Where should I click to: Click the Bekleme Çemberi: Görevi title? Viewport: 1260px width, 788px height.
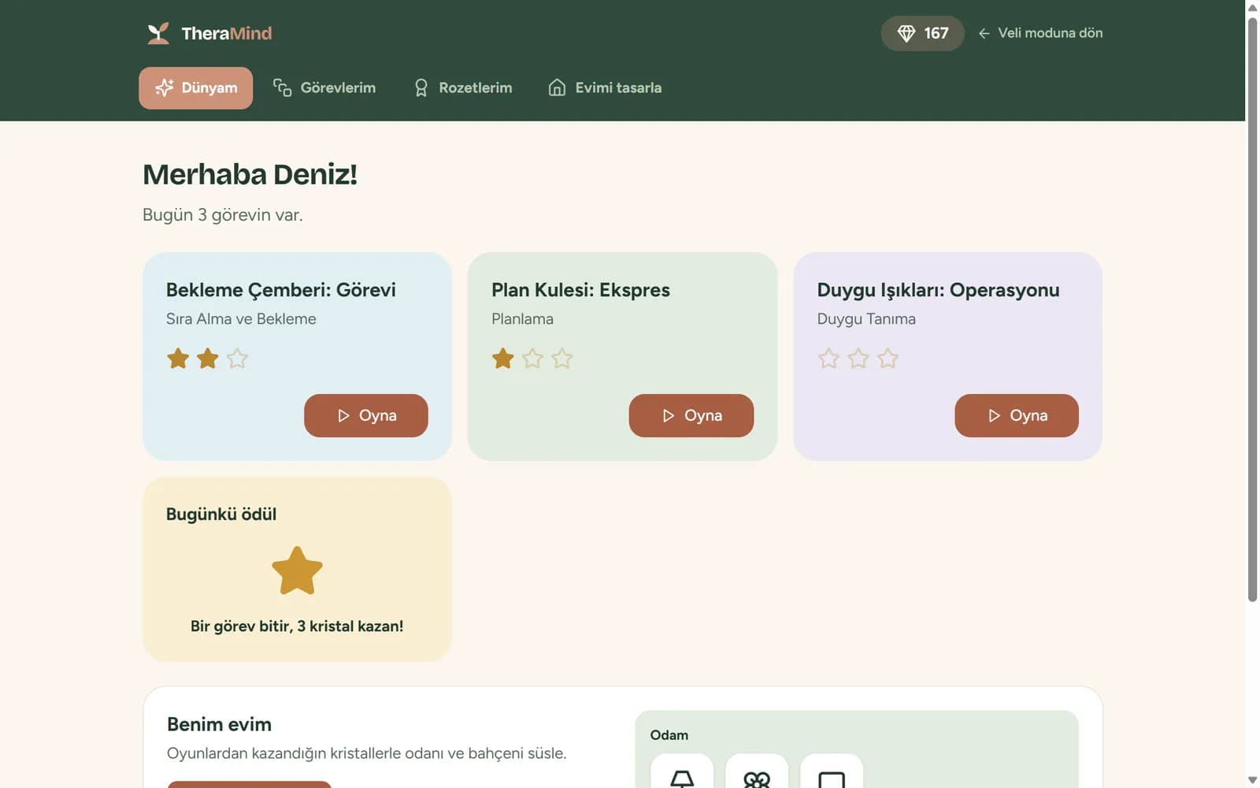(281, 290)
